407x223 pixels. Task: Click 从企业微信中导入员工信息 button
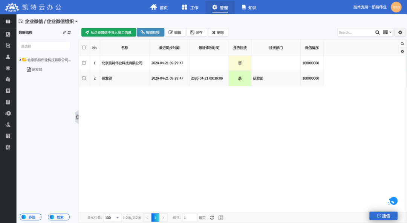click(x=109, y=32)
